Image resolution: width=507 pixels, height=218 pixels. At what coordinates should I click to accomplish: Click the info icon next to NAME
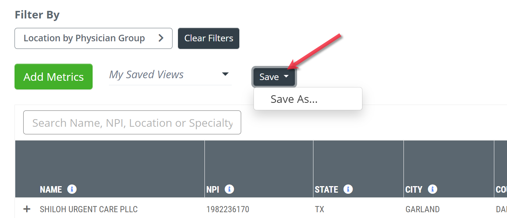(x=72, y=189)
